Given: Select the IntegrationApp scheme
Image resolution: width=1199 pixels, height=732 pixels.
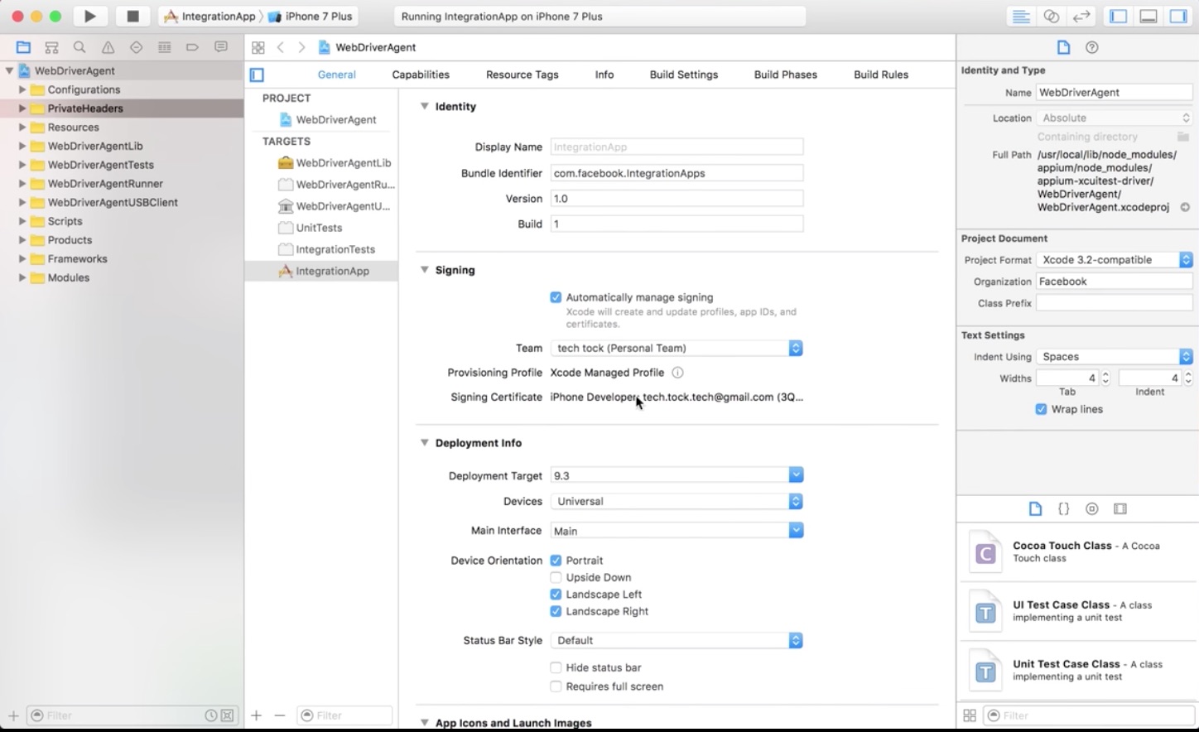Looking at the screenshot, I should tap(210, 17).
